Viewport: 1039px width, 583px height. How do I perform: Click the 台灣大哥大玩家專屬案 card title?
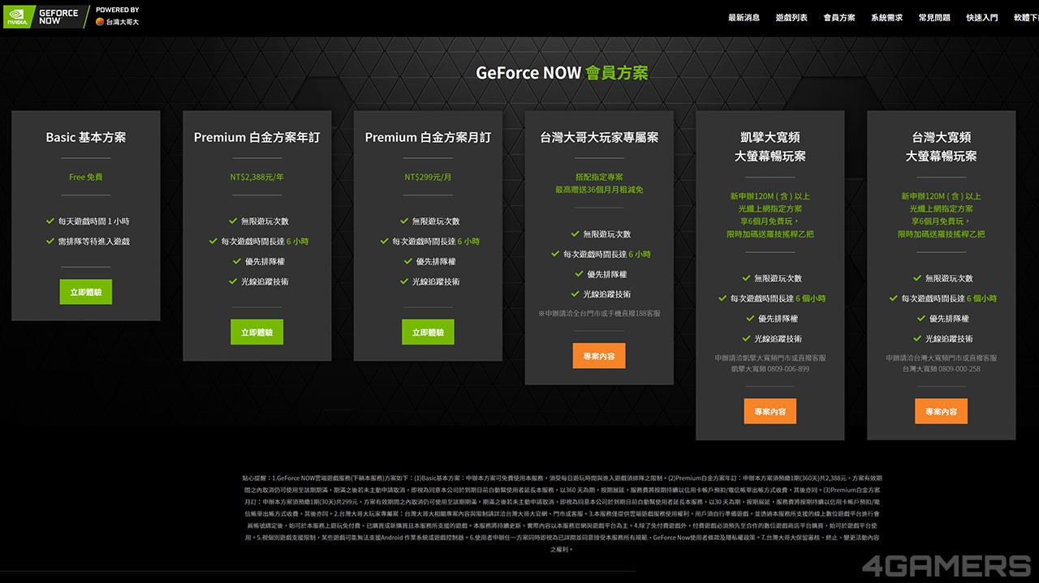coord(599,138)
